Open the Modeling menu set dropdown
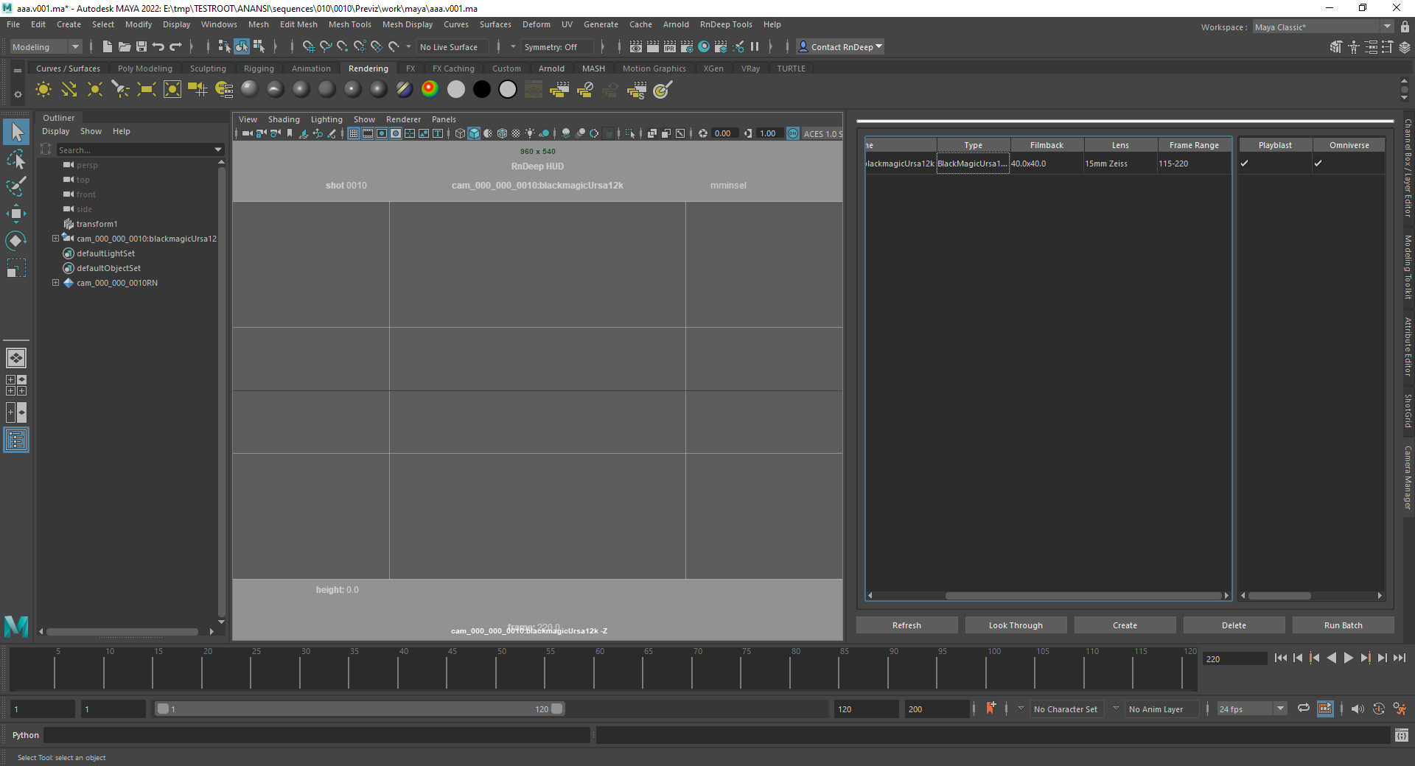The image size is (1415, 766). pyautogui.click(x=46, y=47)
